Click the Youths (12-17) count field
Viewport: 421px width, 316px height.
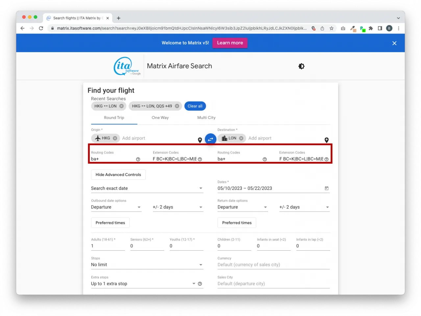tap(186, 246)
